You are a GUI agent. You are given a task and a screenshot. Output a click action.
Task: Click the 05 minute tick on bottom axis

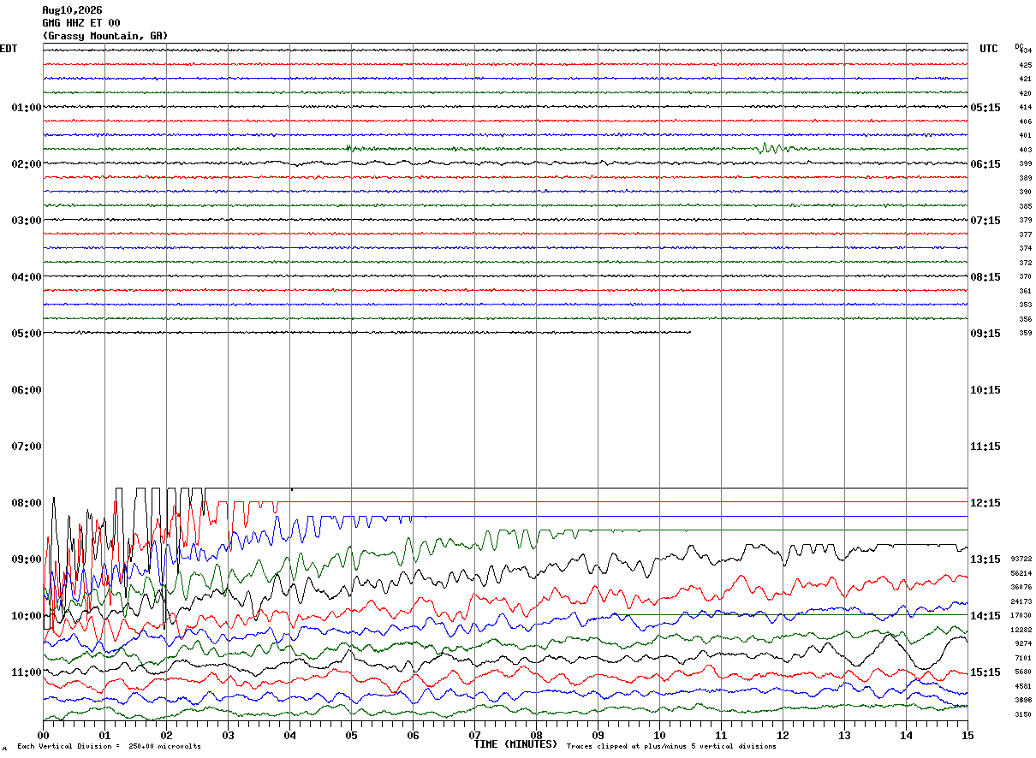pos(351,735)
